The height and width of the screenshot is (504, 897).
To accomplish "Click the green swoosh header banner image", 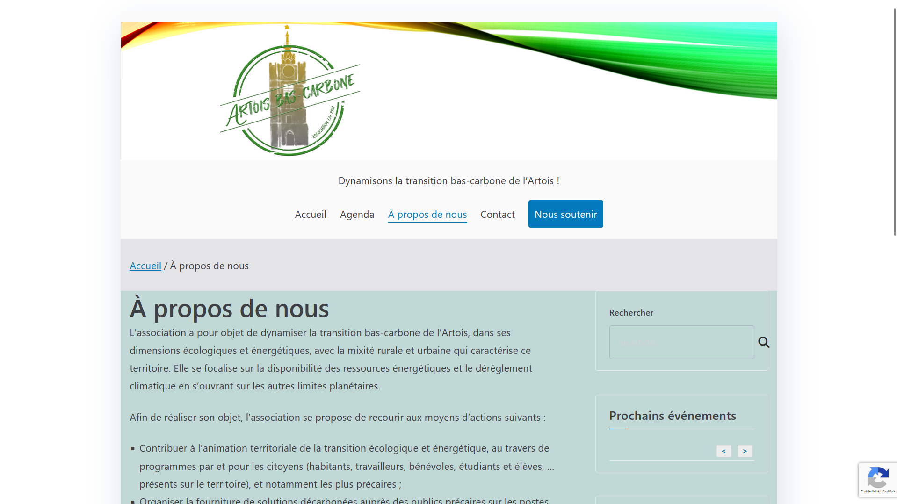I will pyautogui.click(x=608, y=56).
